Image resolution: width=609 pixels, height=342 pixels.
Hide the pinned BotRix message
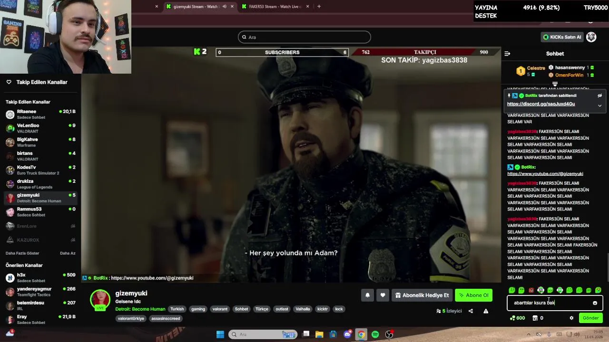(599, 95)
